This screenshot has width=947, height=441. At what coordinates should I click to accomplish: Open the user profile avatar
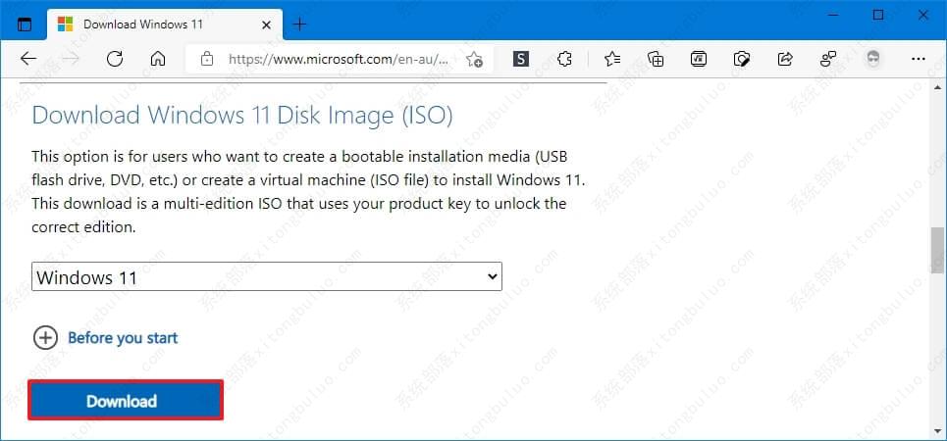click(872, 59)
